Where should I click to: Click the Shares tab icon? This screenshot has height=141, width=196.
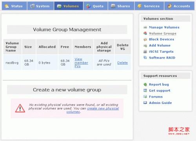point(113,6)
